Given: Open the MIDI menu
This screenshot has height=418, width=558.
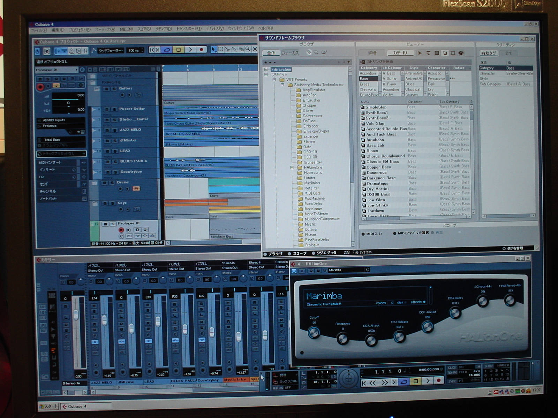Looking at the screenshot, I should [x=126, y=29].
